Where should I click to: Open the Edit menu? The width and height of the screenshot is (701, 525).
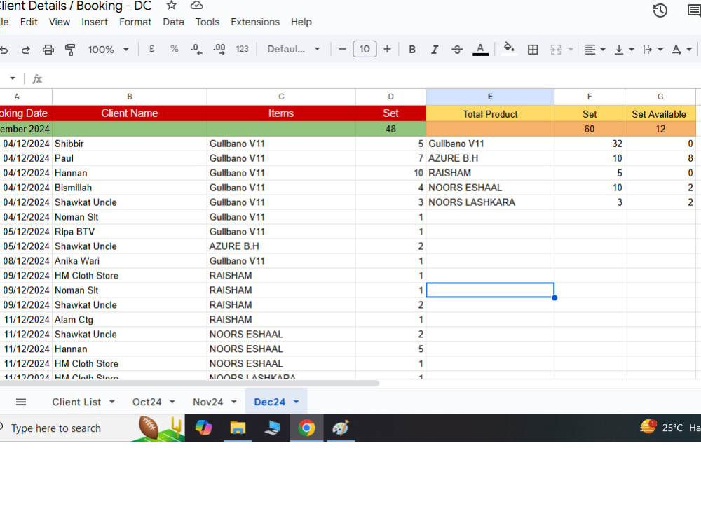[29, 22]
